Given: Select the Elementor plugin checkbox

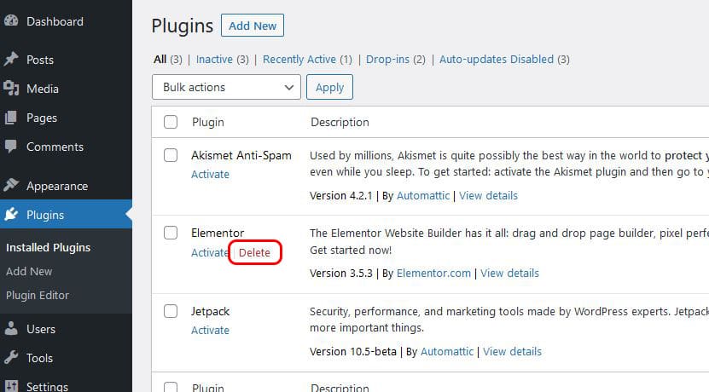Looking at the screenshot, I should point(171,233).
